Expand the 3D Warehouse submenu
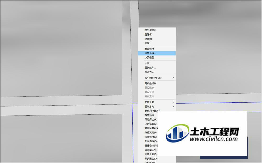This screenshot has height=163, width=262. point(157,78)
